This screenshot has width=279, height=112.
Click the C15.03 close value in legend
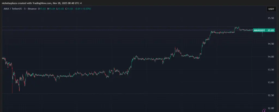(x=69, y=9)
